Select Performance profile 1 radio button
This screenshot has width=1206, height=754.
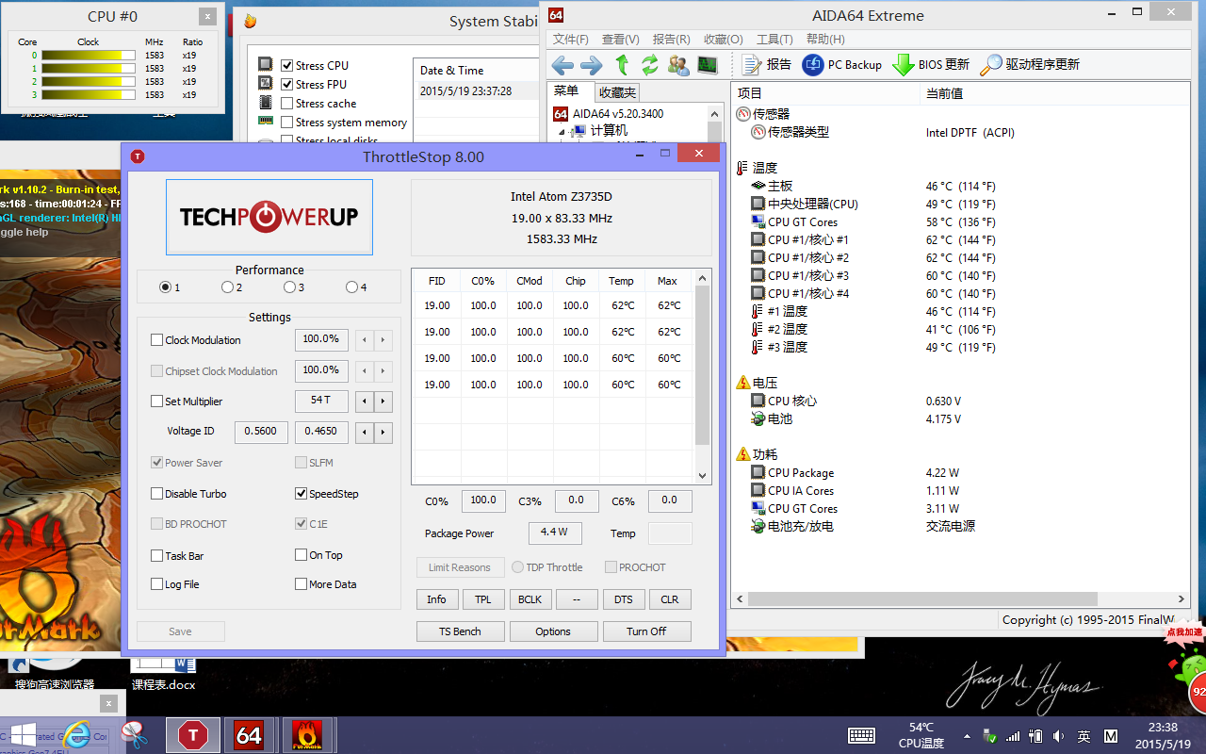pyautogui.click(x=166, y=287)
